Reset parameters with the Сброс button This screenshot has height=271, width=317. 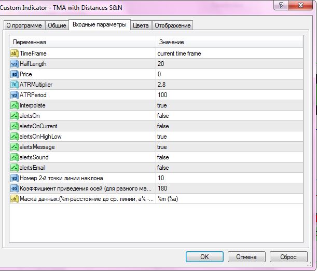click(x=288, y=256)
